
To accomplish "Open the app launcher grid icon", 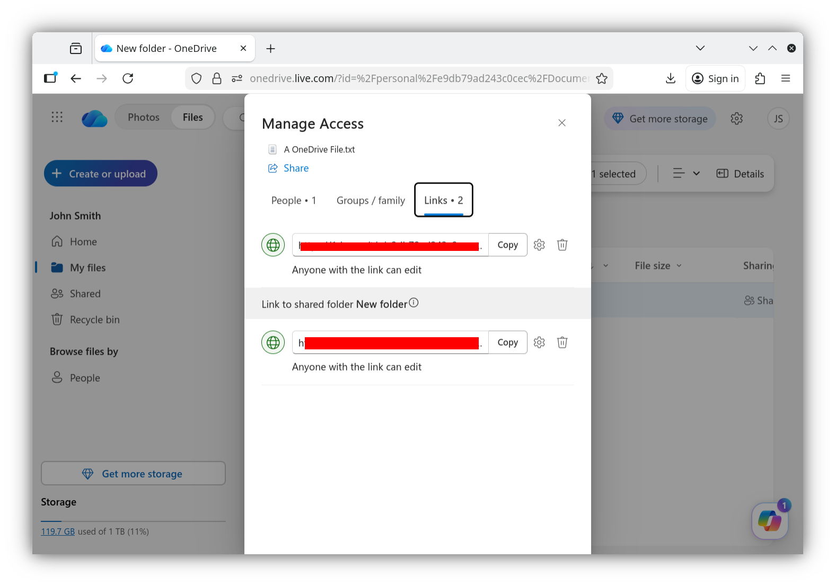I will pyautogui.click(x=57, y=118).
